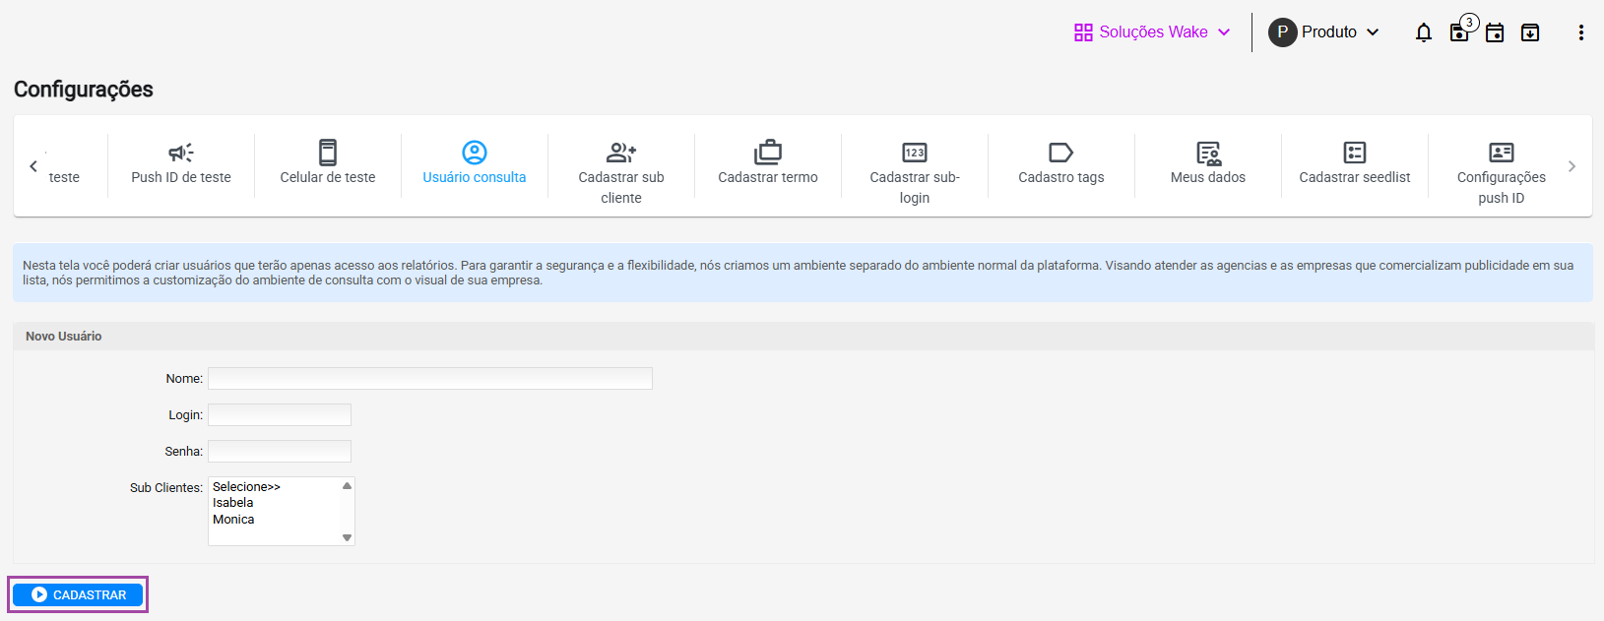Screen dimensions: 1604x621
Task: Select the Usuário consulta tab label
Action: 475,177
